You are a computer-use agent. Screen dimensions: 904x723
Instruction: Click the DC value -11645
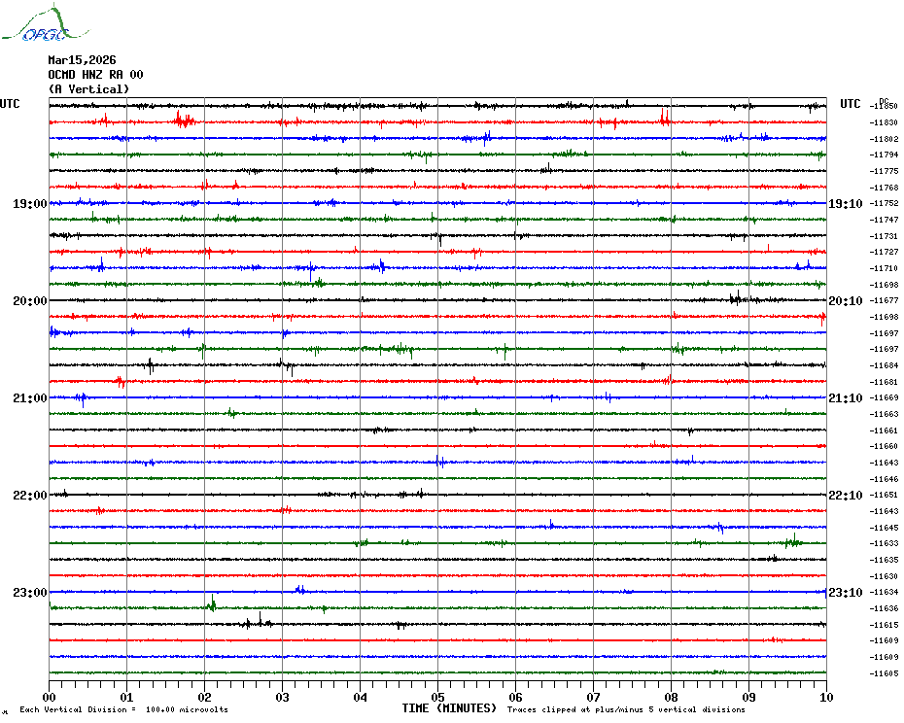tap(884, 528)
